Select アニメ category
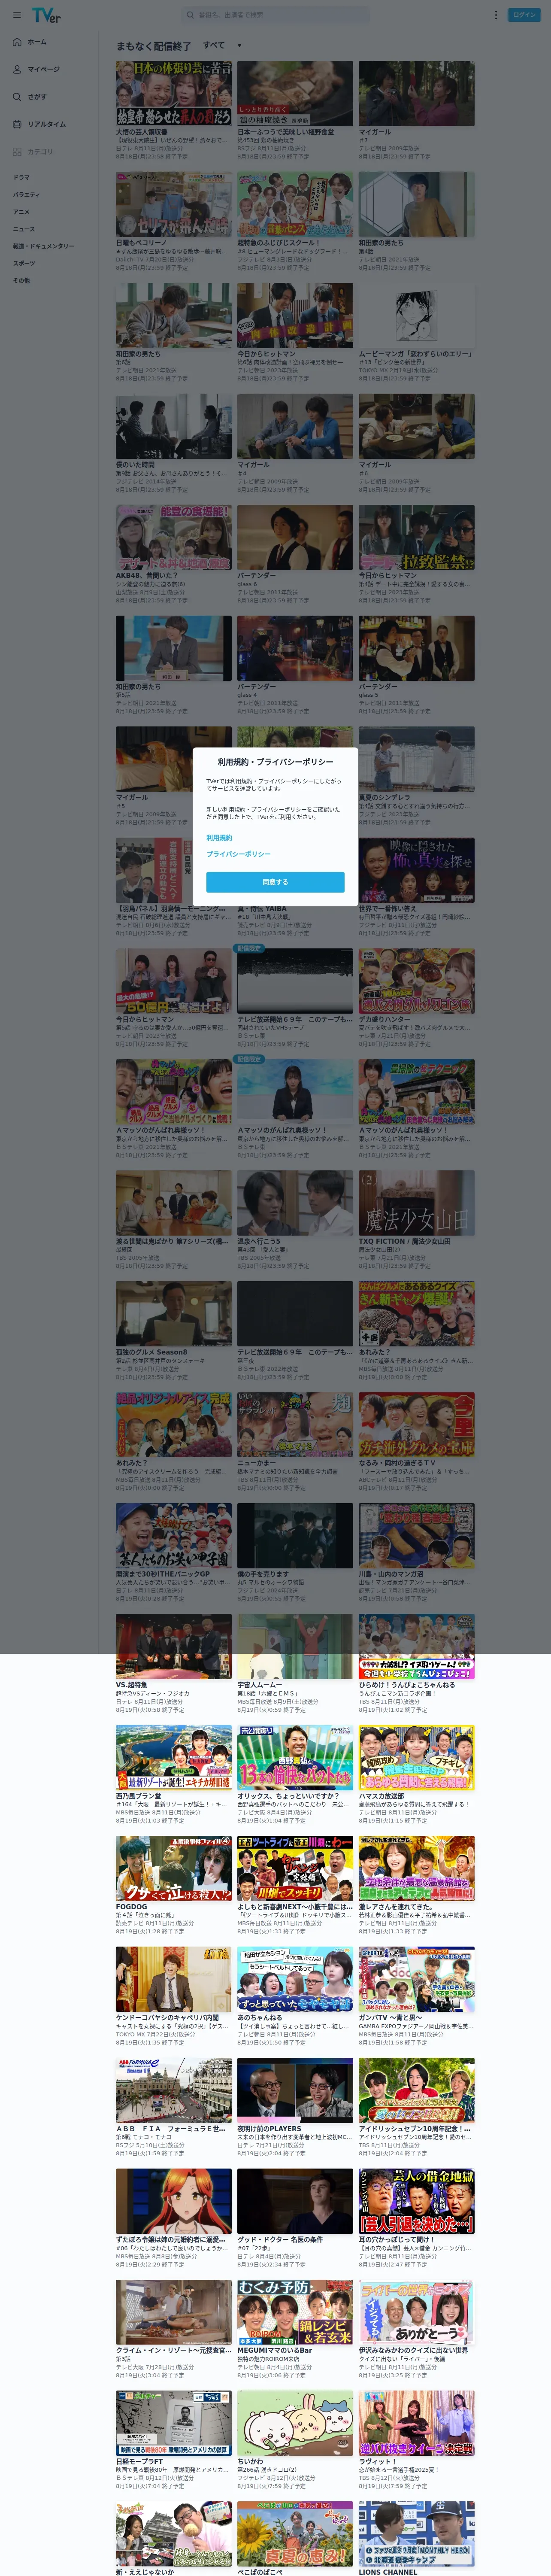Screen dimensions: 551x2576 [x=21, y=212]
